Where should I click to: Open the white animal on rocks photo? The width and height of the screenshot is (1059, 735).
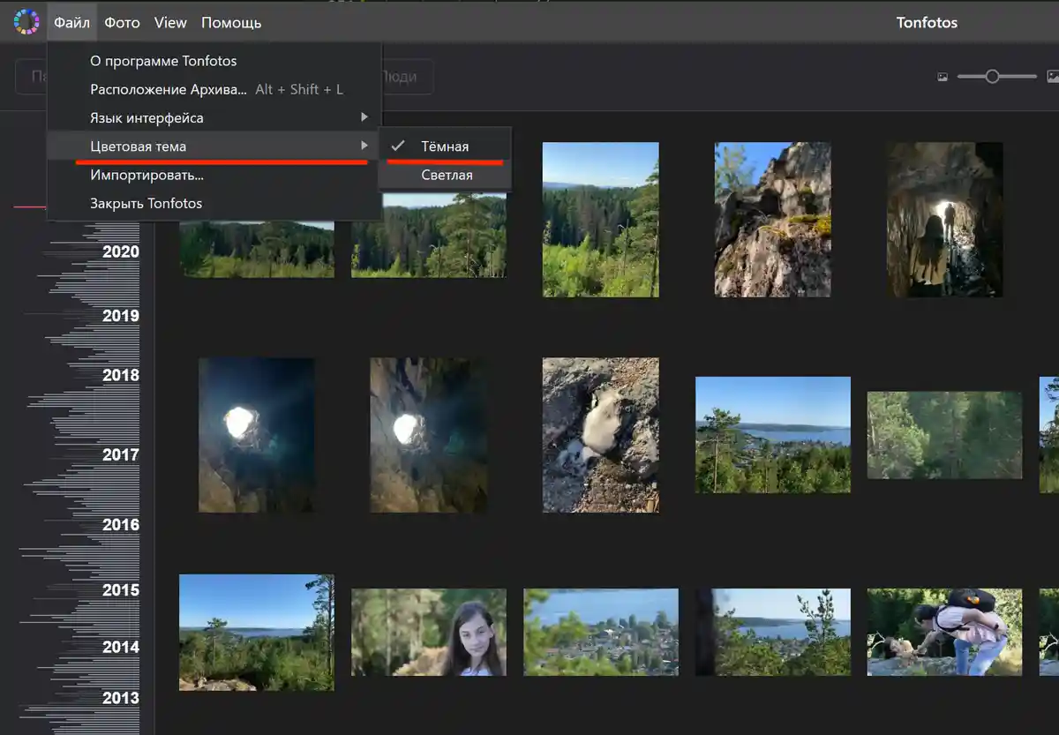point(600,435)
